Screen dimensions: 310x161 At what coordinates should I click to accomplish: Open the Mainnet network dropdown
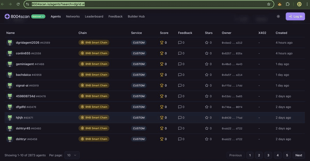[x=38, y=16]
